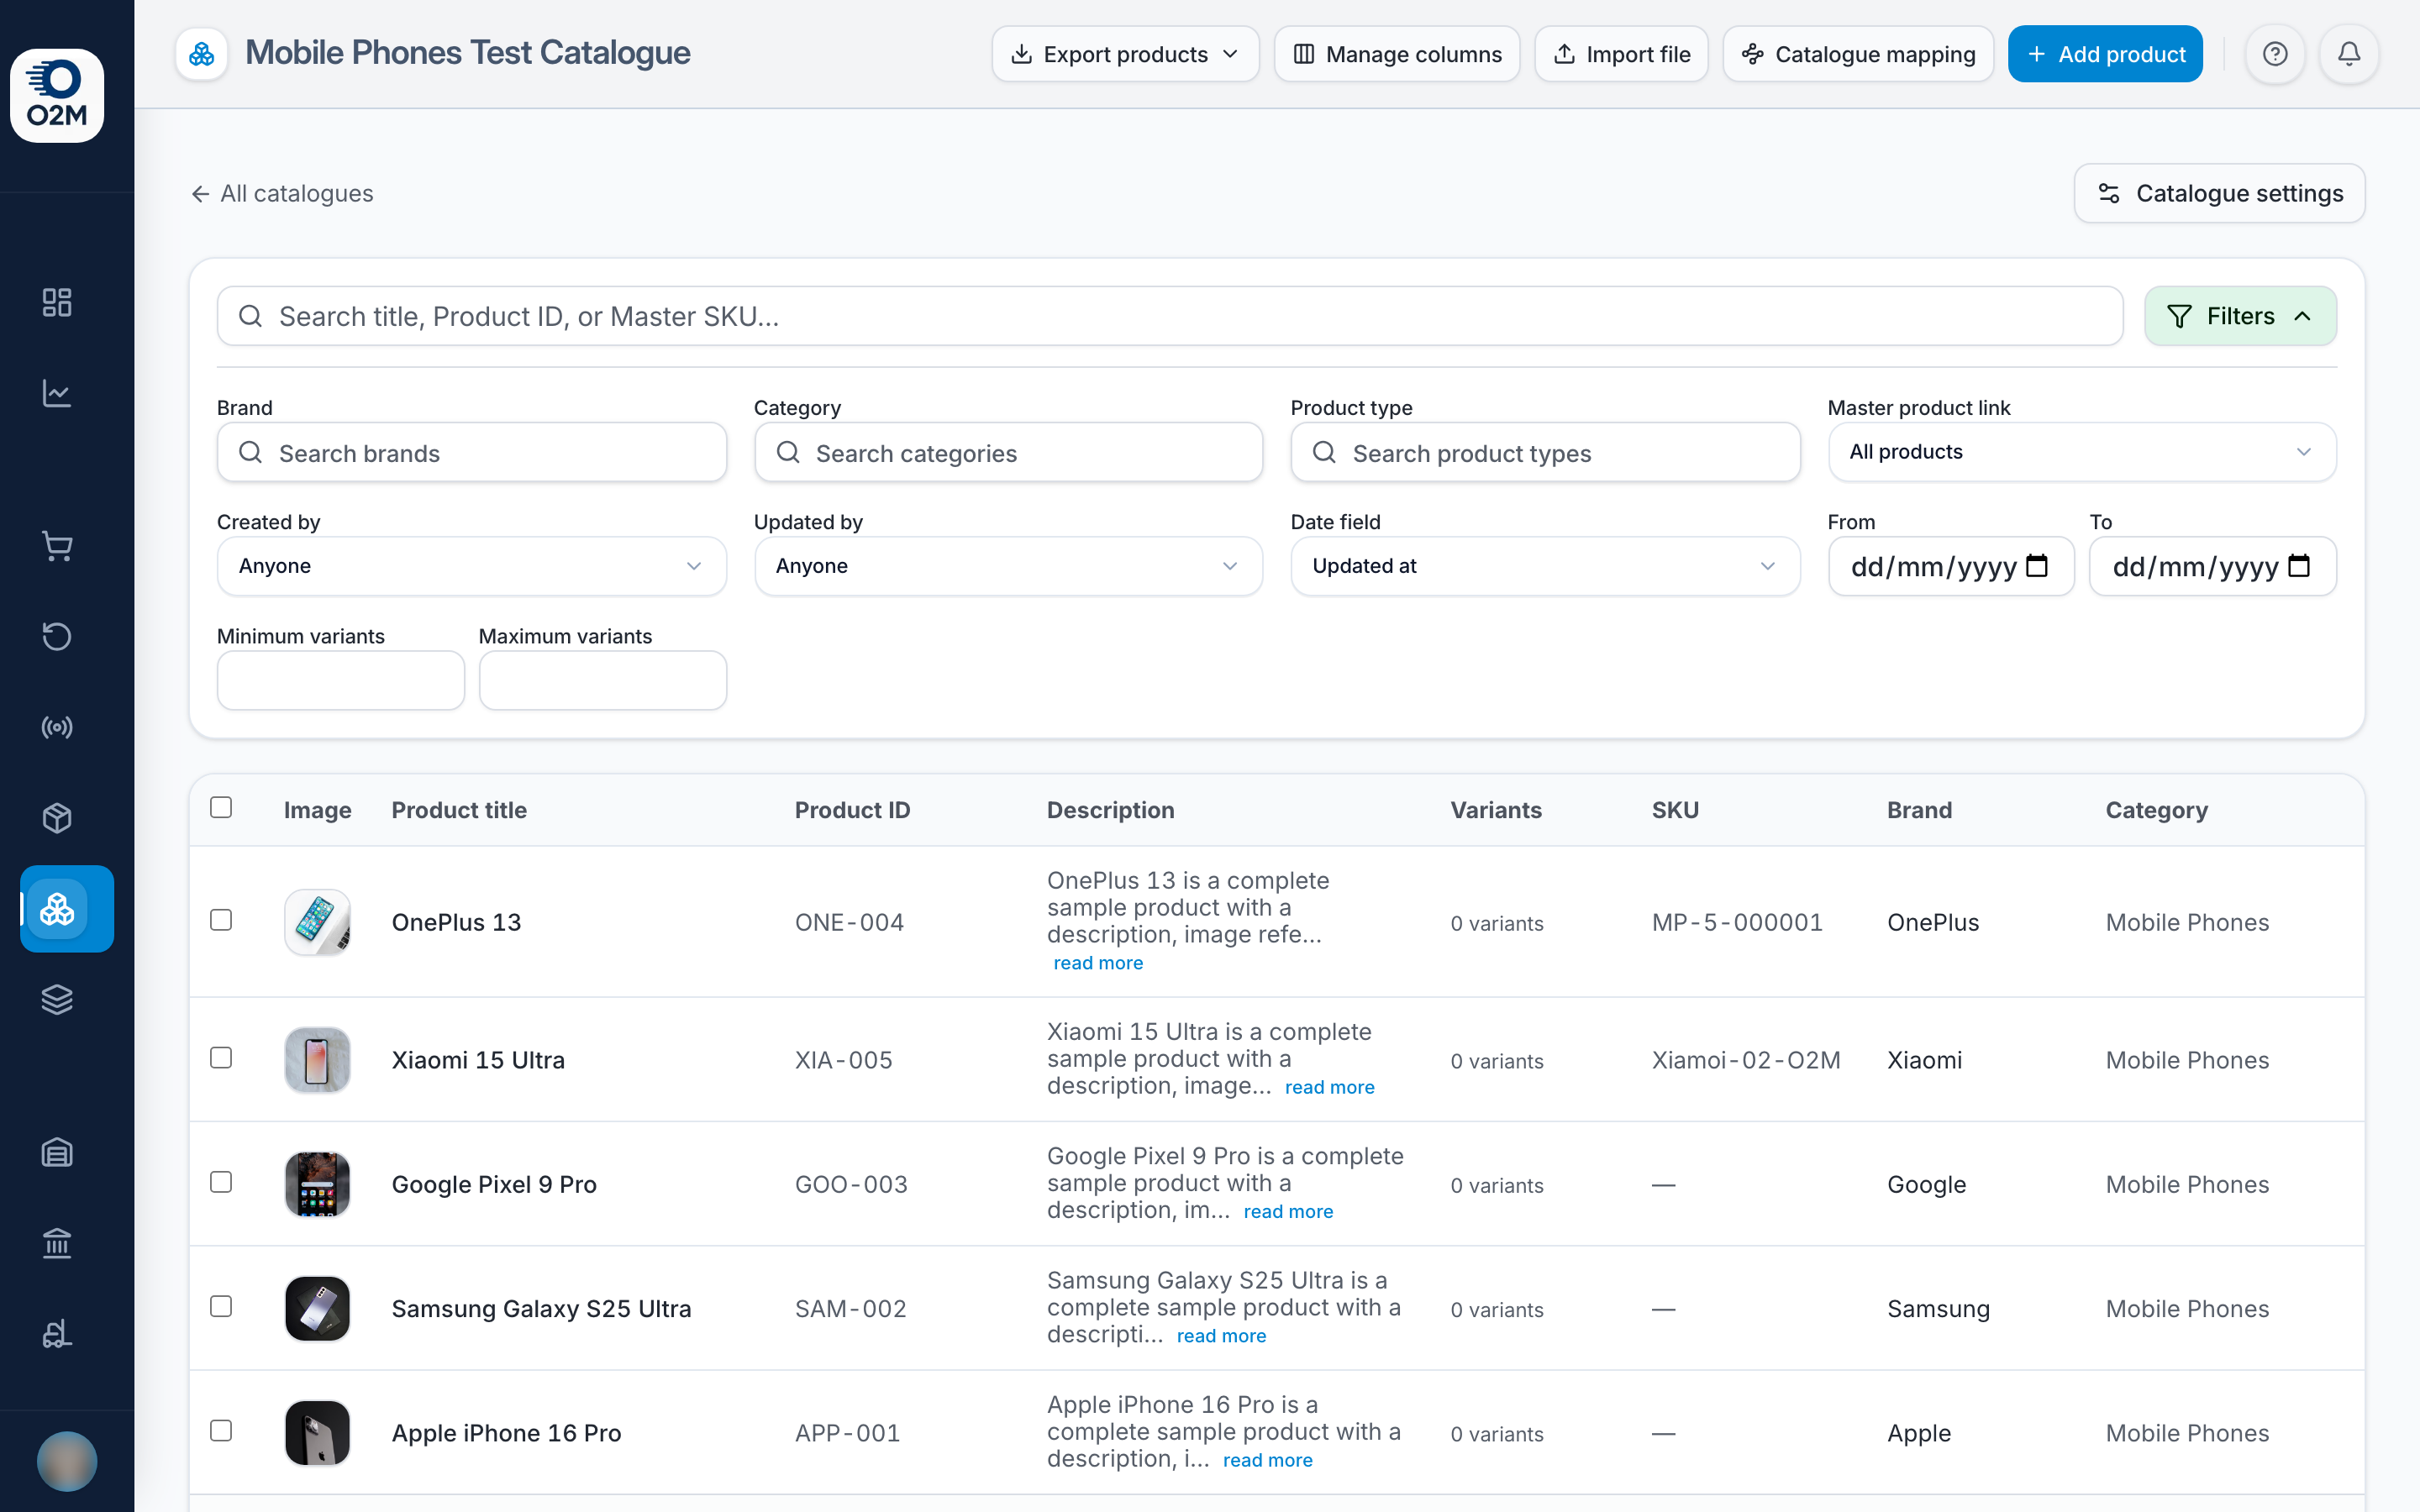Screen dimensions: 2420x1512
Task: Click the warehouse icon in sidebar
Action: click(x=57, y=1152)
